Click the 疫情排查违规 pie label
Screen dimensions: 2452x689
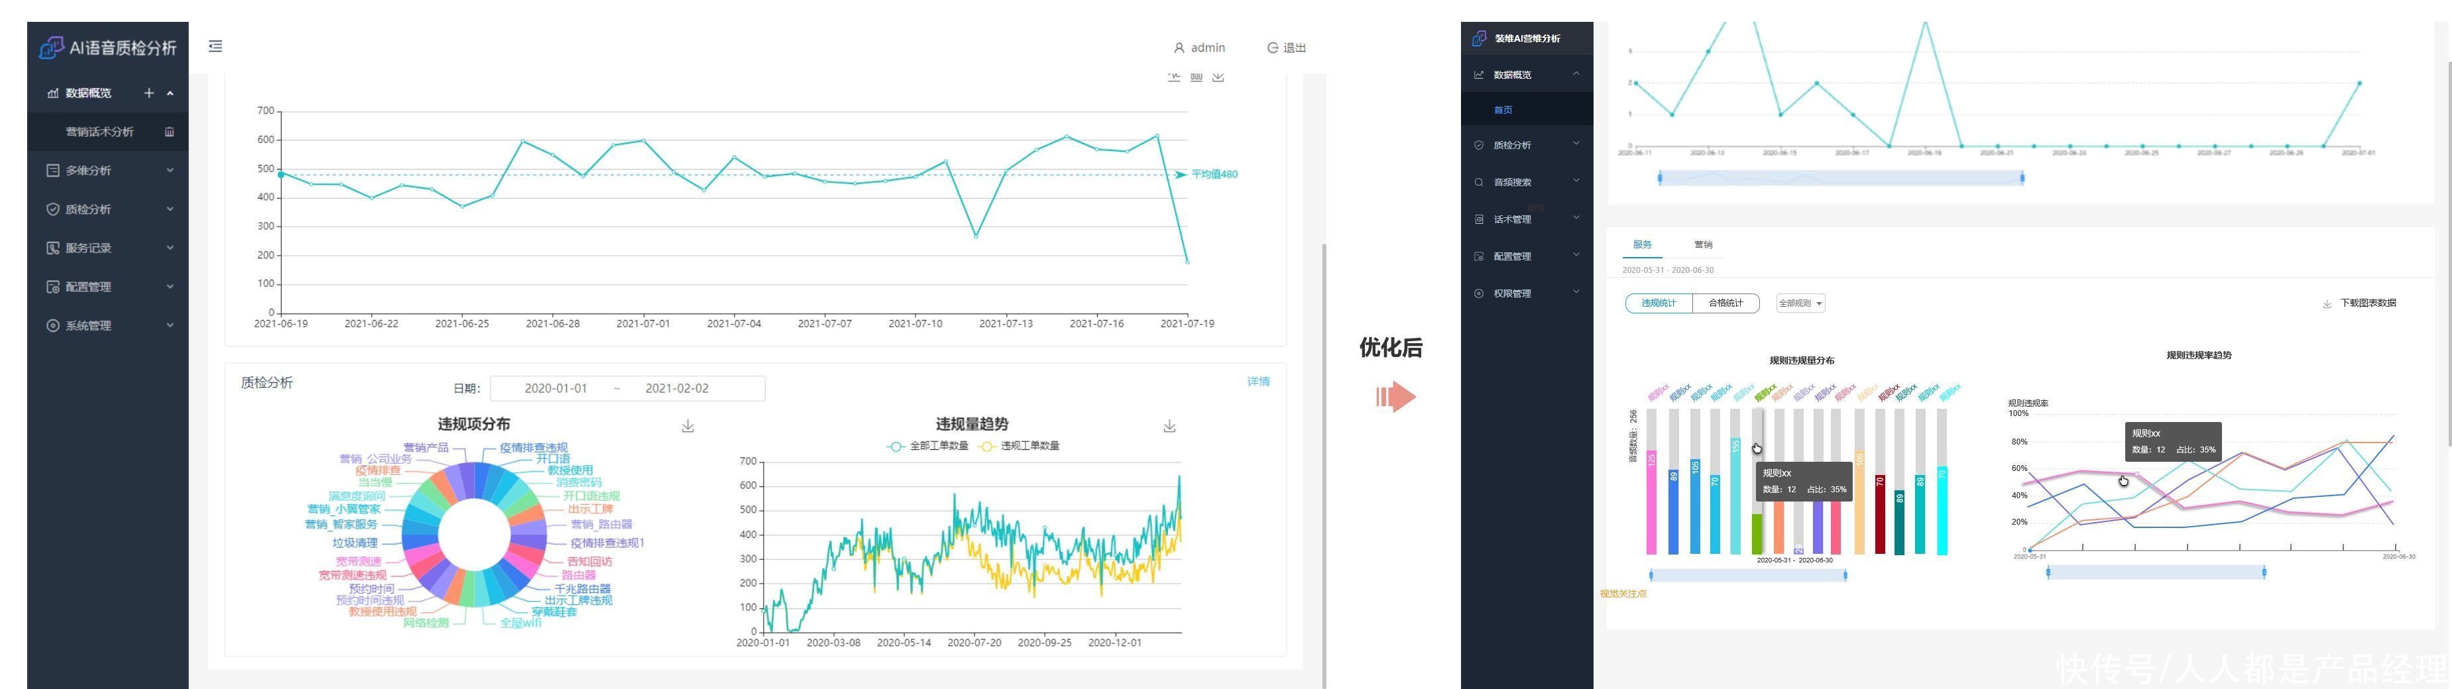coord(534,447)
